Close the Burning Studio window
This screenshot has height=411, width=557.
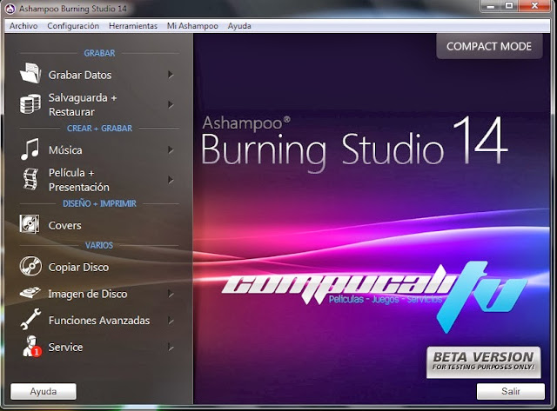tap(534, 6)
